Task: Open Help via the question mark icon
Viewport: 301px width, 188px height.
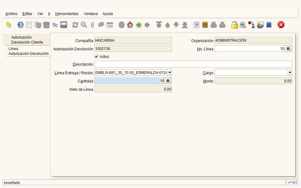Action: point(20,25)
